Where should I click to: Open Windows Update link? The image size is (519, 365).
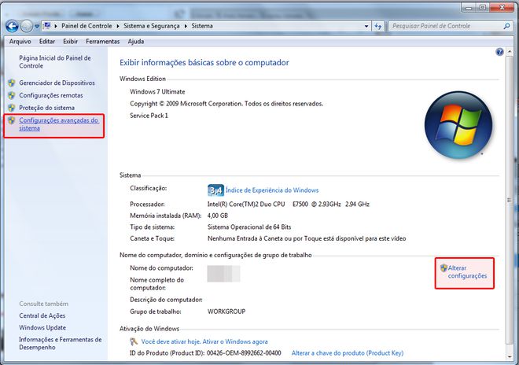click(42, 327)
